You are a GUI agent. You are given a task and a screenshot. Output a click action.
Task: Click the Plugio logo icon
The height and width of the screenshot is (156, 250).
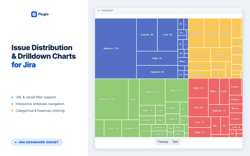click(34, 14)
